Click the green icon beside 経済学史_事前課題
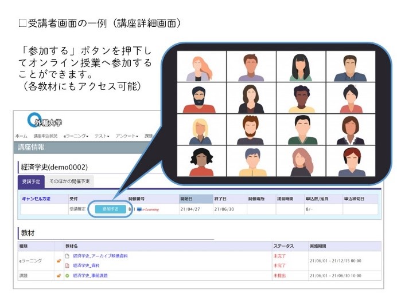Viewport: 397px width, 297px height. (x=67, y=276)
